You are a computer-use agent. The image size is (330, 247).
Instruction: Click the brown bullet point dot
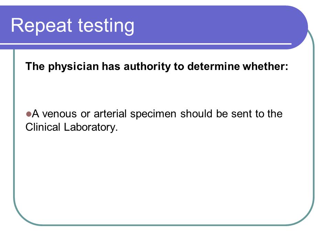click(29, 114)
